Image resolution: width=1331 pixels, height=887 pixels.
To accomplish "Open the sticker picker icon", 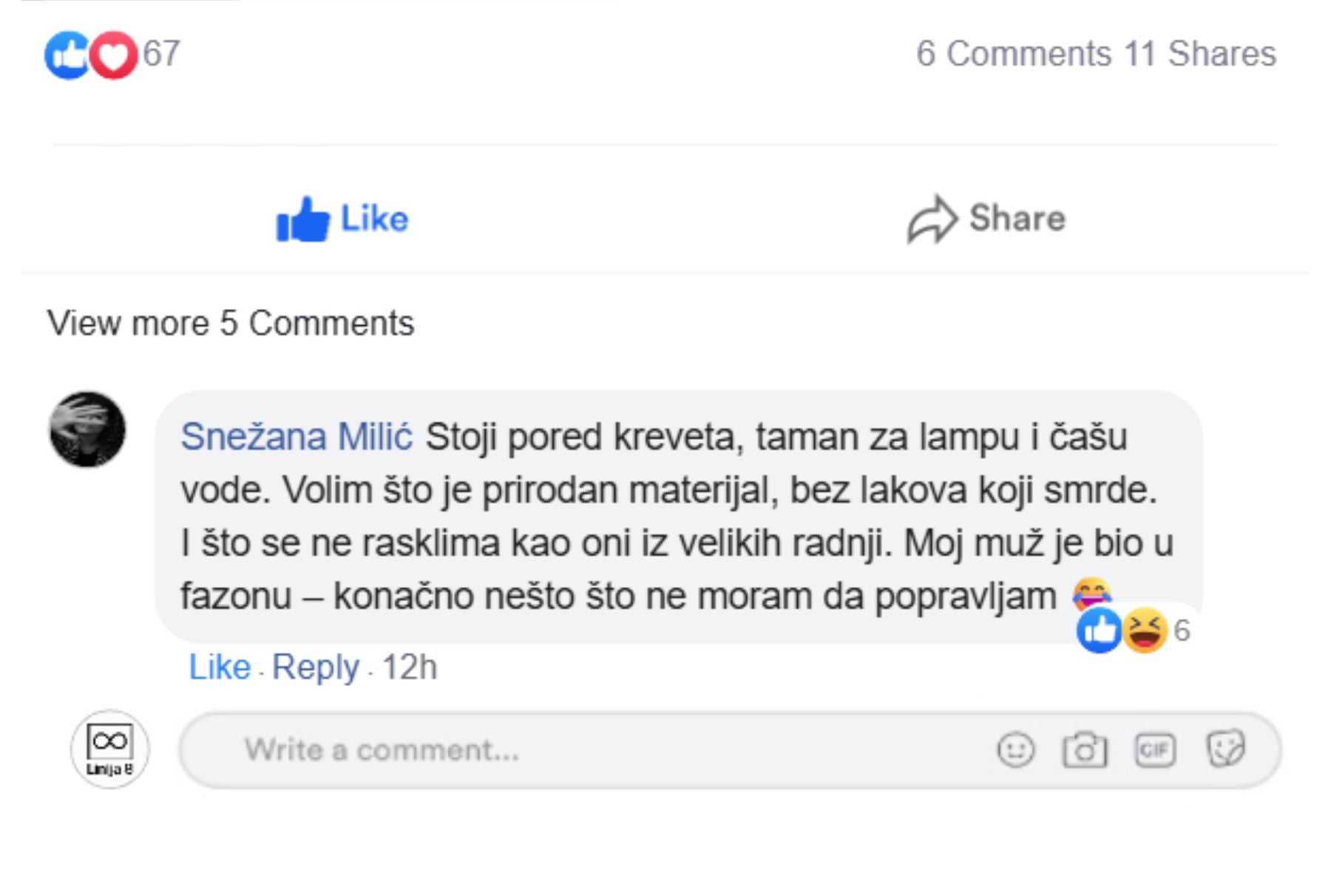I will (1225, 750).
